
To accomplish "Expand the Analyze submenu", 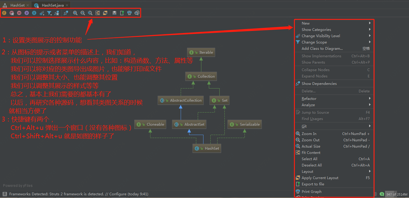I will 334,105.
